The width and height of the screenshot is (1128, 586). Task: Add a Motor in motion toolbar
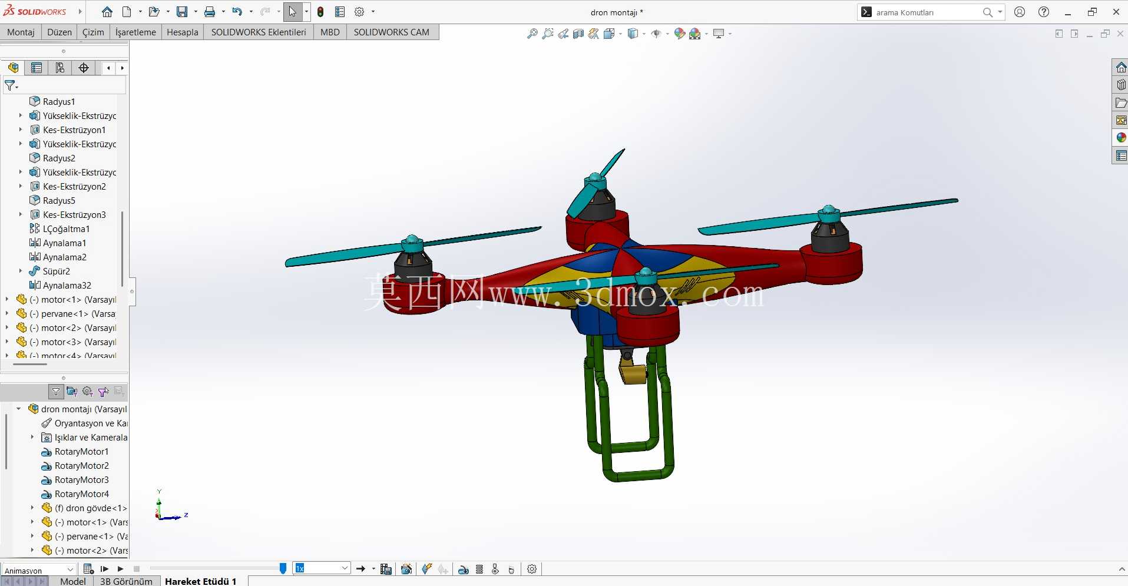pyautogui.click(x=464, y=569)
